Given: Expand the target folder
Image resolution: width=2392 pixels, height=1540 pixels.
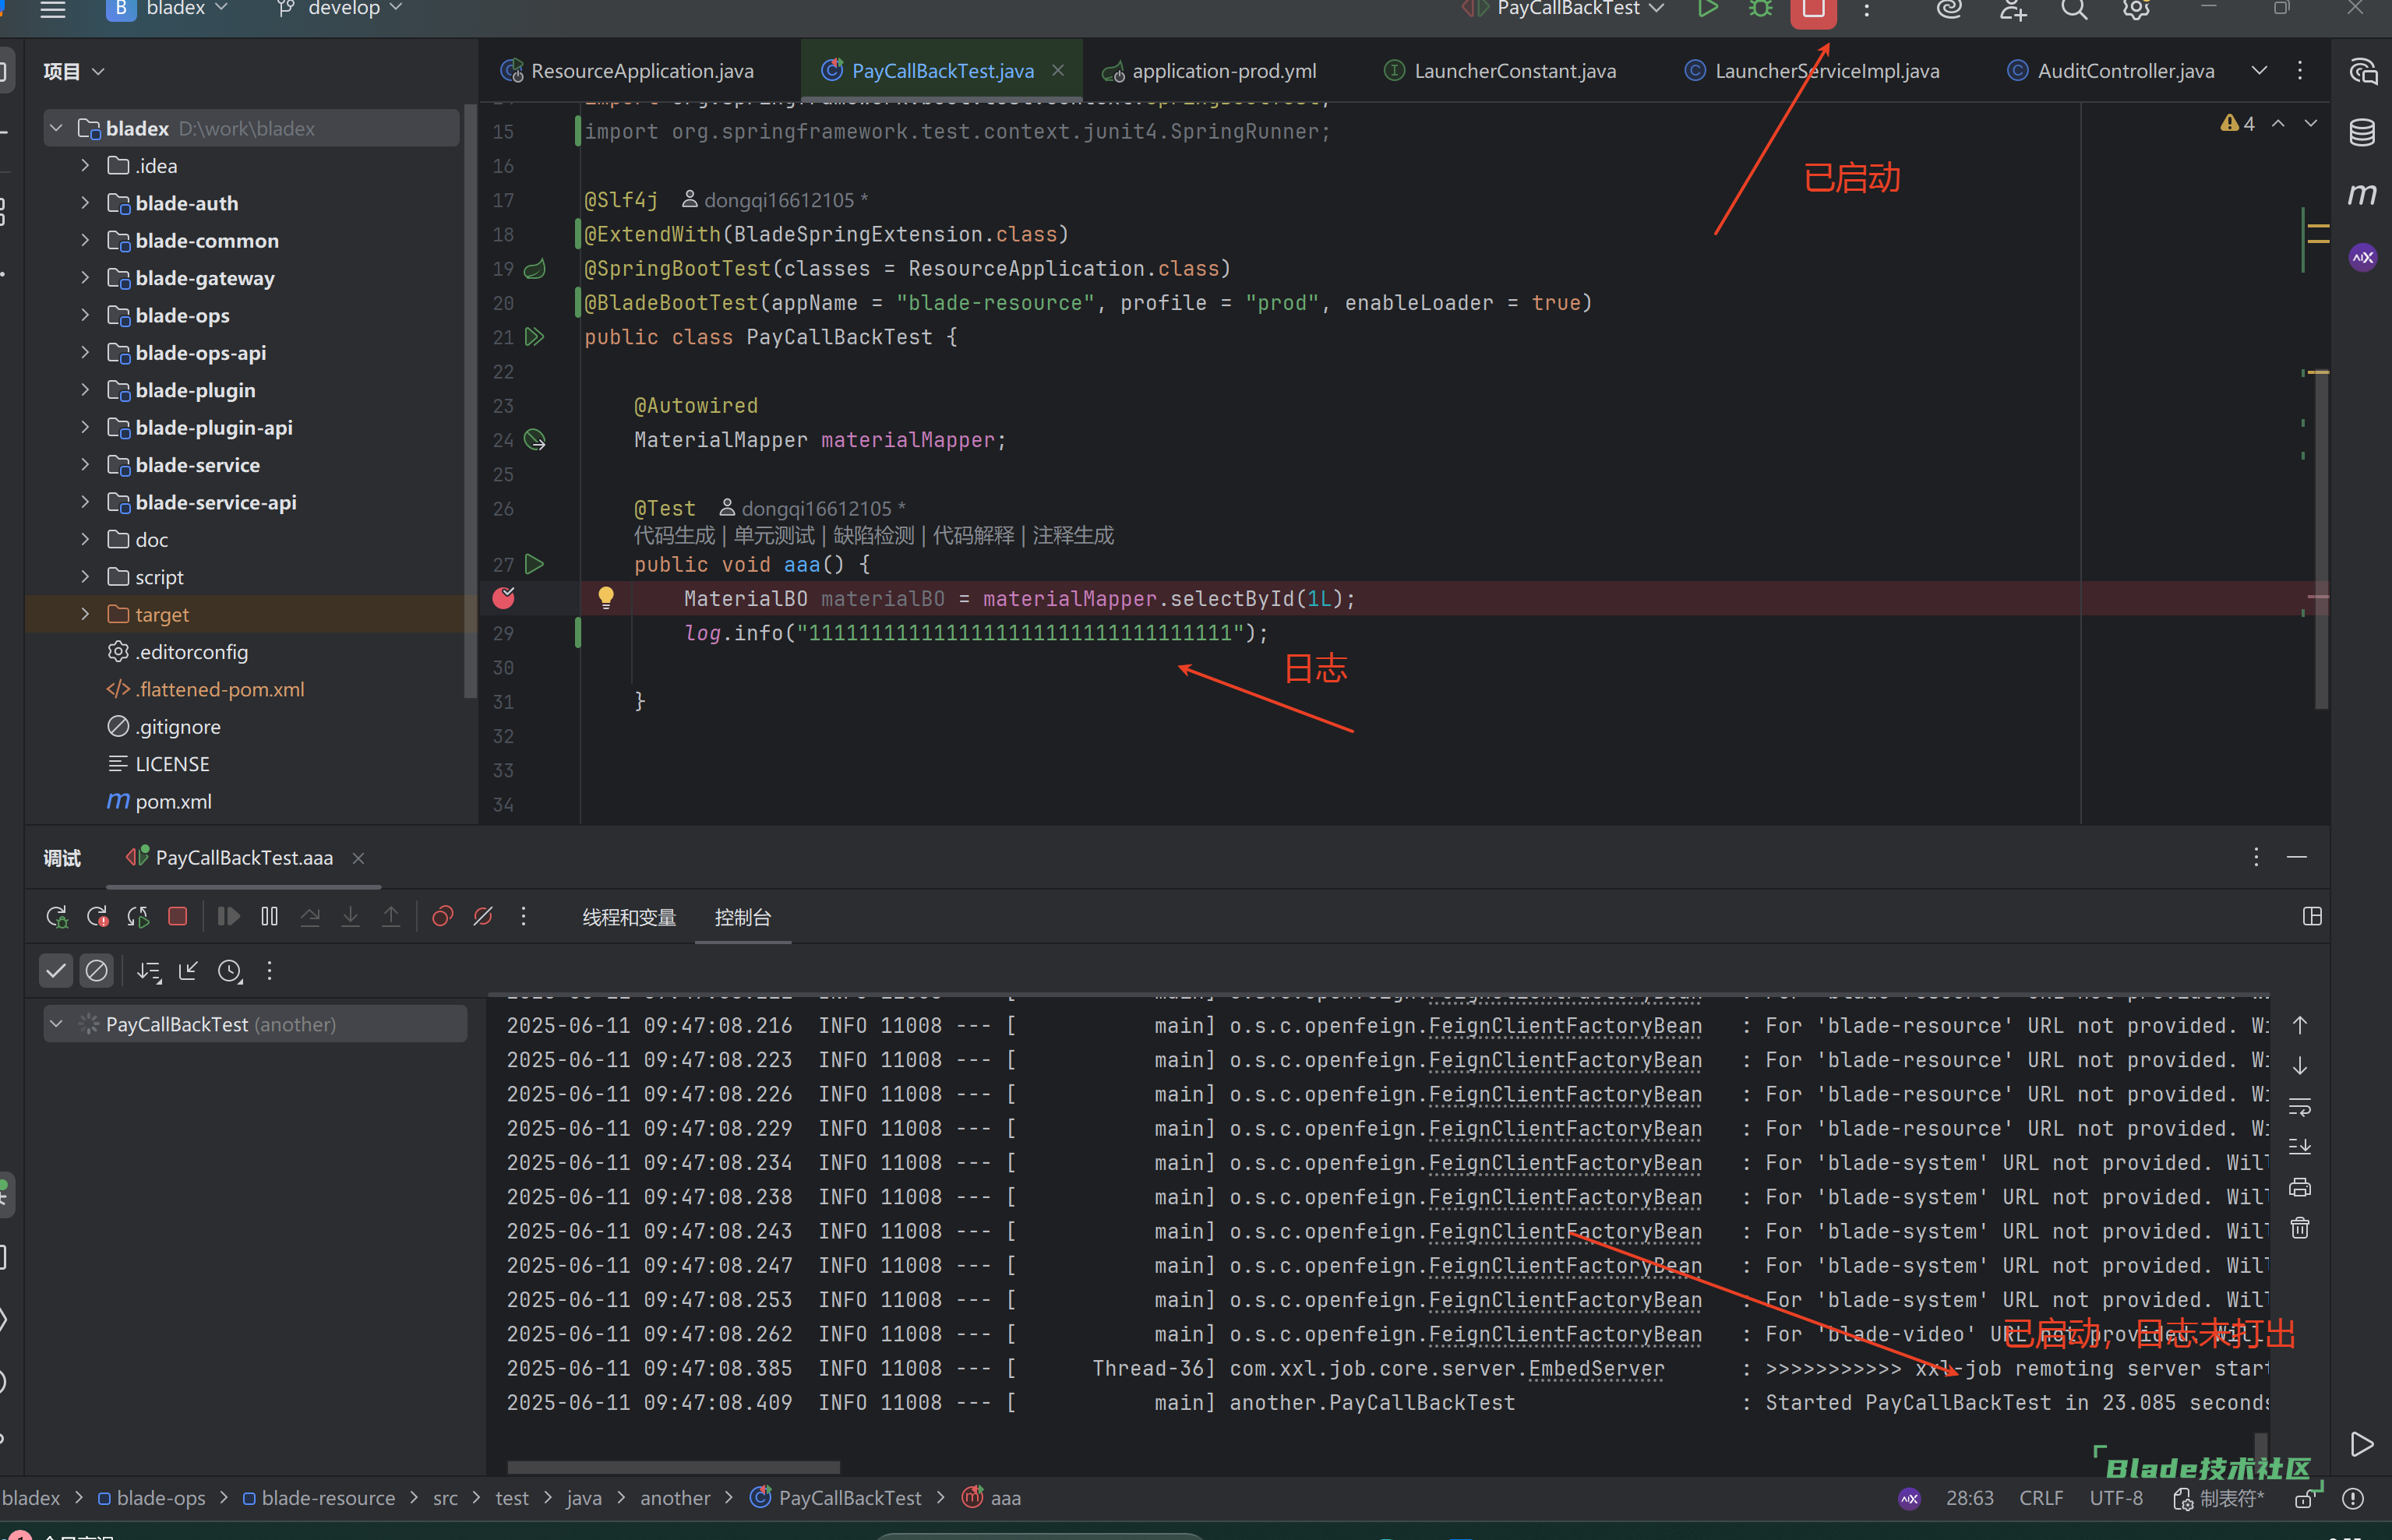Looking at the screenshot, I should pyautogui.click(x=85, y=614).
